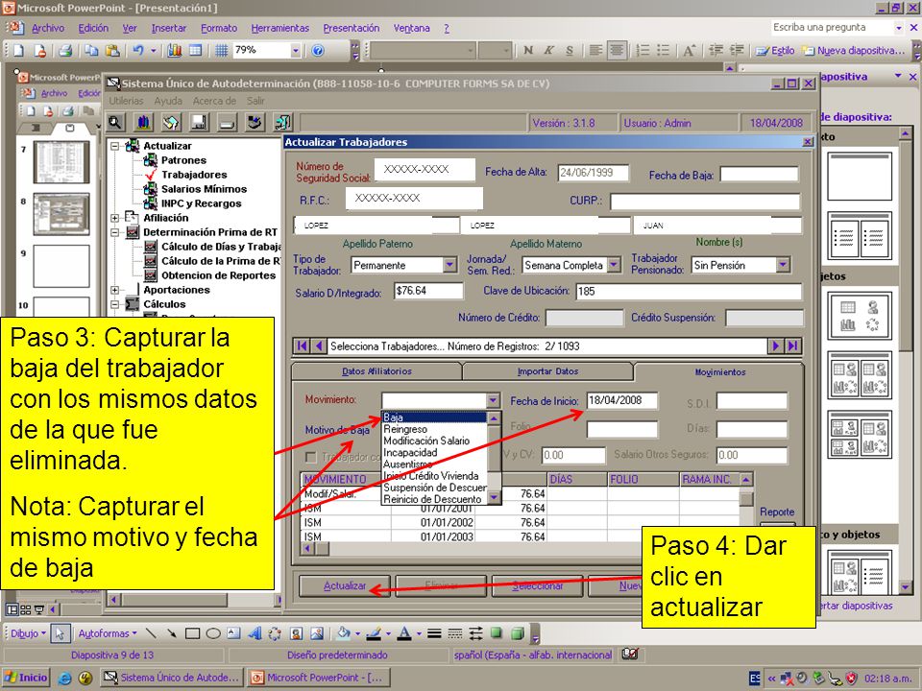The height and width of the screenshot is (691, 922).
Task: Click the Seleccionar button
Action: [x=538, y=585]
